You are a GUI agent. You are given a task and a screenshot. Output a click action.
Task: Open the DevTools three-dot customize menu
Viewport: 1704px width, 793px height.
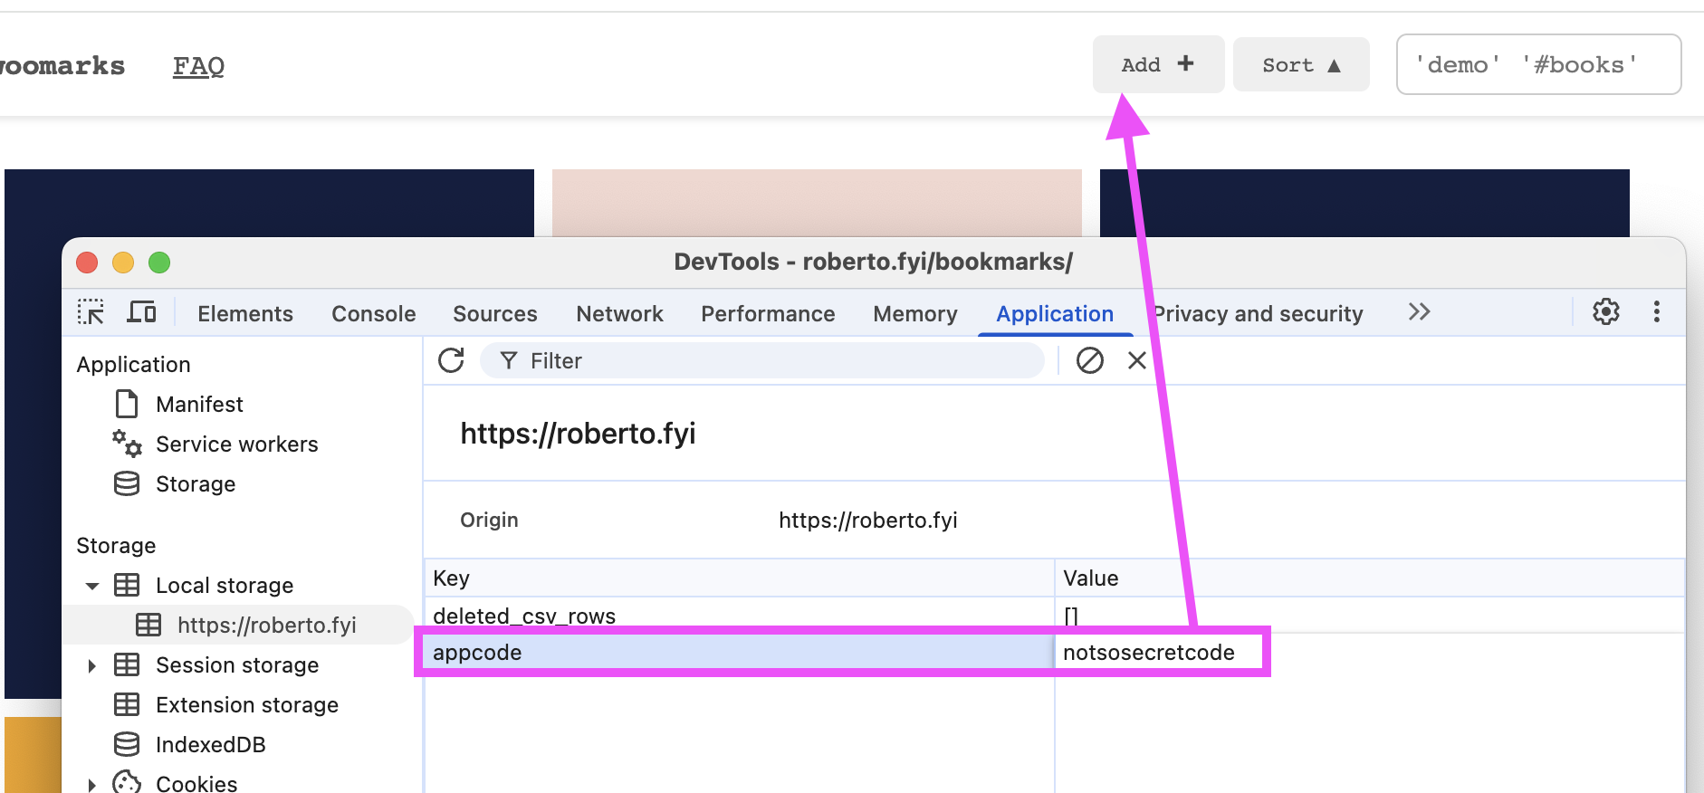click(1657, 312)
